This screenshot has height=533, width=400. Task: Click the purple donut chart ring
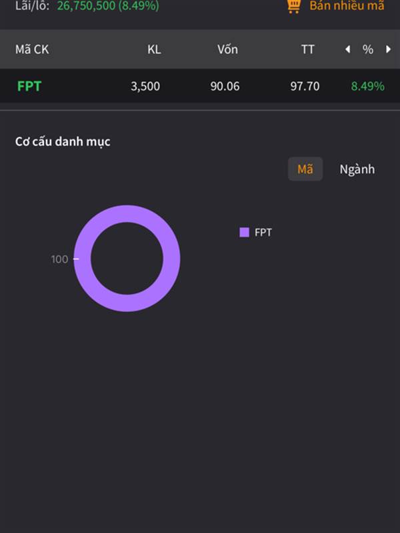pos(127,213)
